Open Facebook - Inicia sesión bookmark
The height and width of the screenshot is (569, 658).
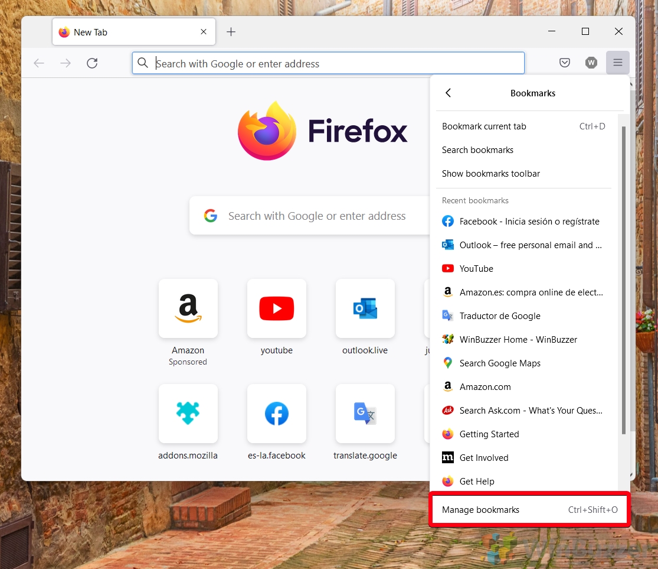[523, 222]
